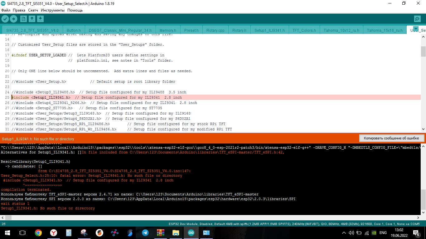Open the Serial Monitor magnifier icon
426x239 pixels.
tap(417, 19)
